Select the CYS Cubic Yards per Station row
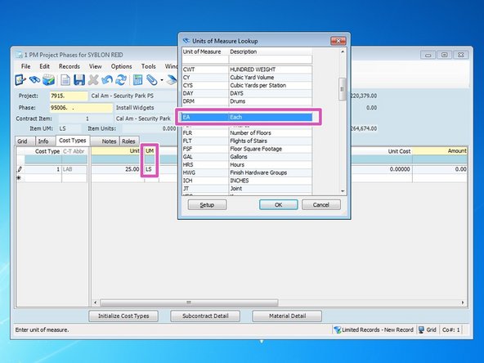This screenshot has width=484, height=363. (247, 86)
